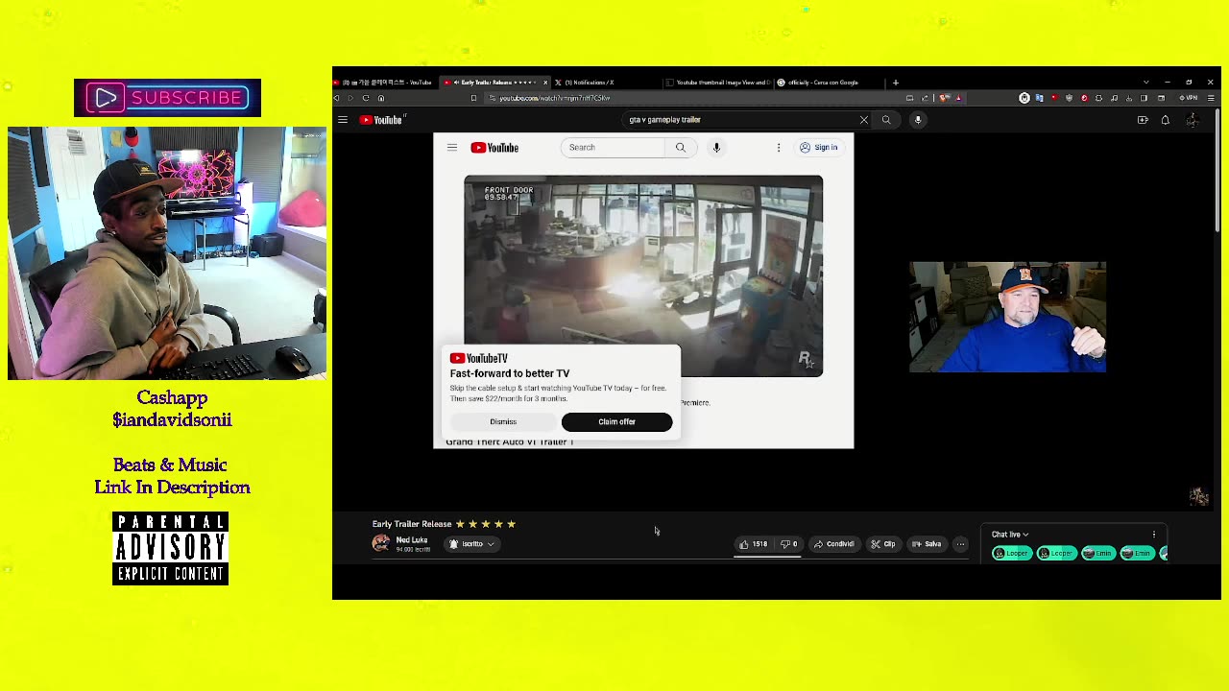Click the dark header search magnifier button

(886, 120)
